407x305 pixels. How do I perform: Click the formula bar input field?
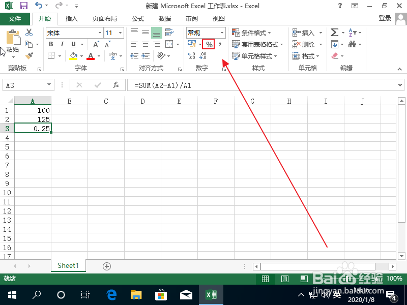point(261,85)
